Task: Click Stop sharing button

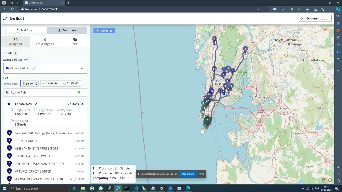Action: point(188,174)
